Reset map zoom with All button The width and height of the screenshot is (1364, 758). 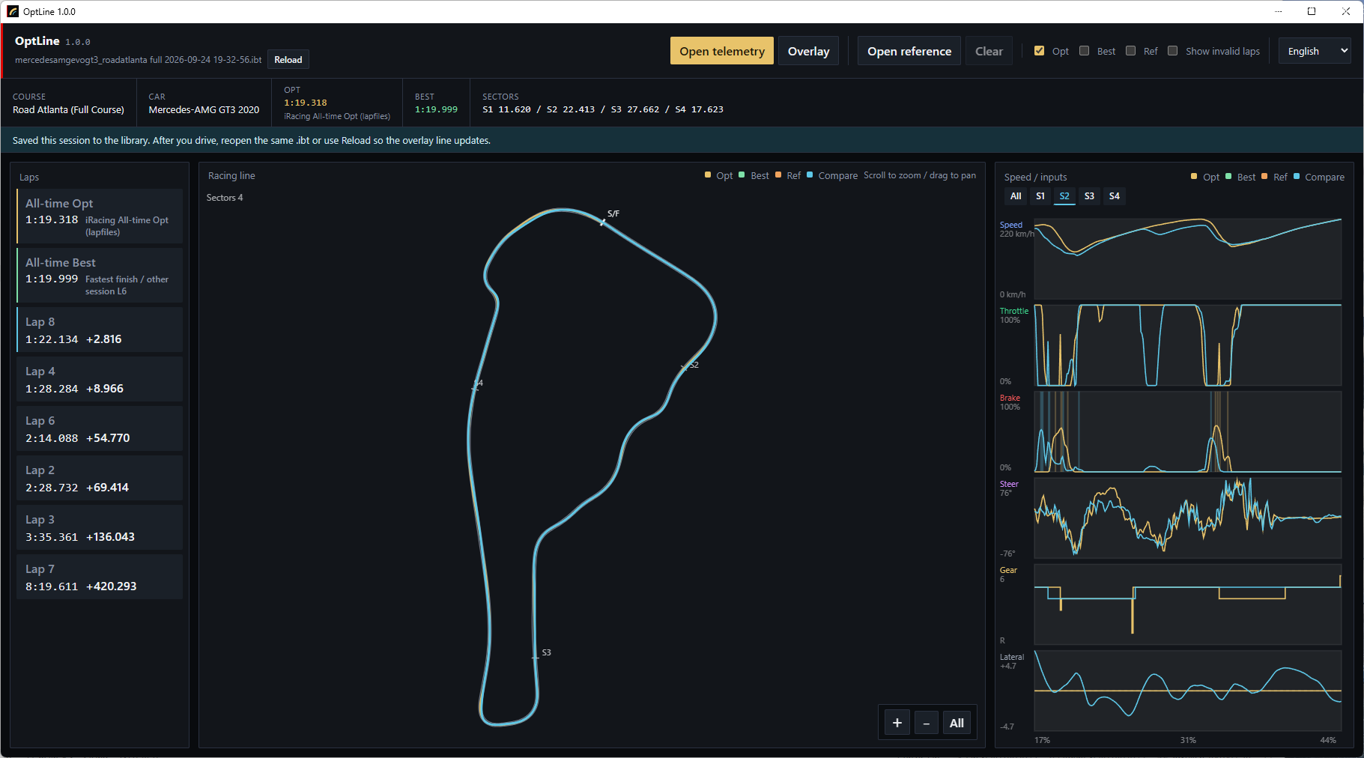957,723
